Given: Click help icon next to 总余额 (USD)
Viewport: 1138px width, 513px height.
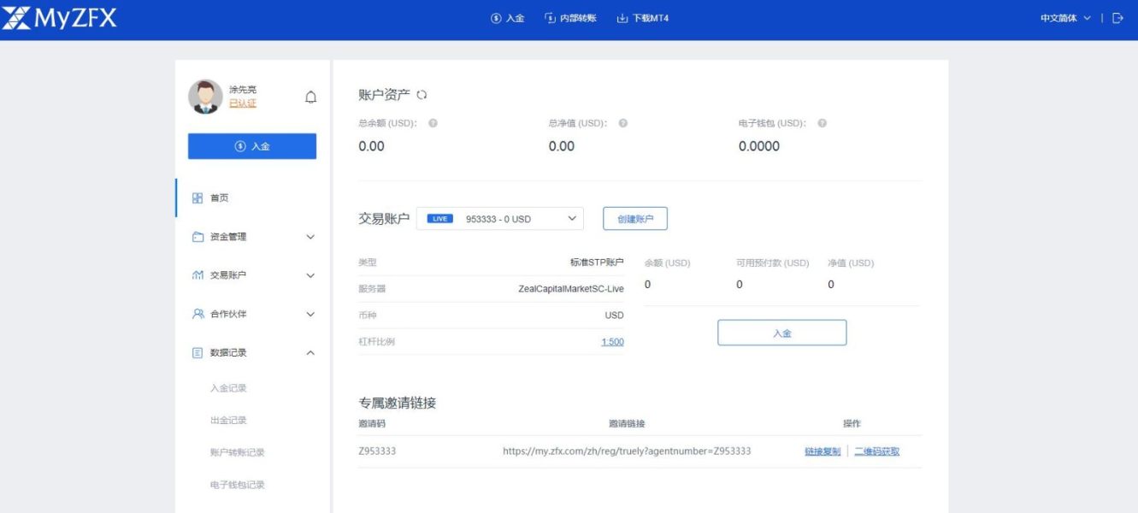Looking at the screenshot, I should click(x=433, y=123).
